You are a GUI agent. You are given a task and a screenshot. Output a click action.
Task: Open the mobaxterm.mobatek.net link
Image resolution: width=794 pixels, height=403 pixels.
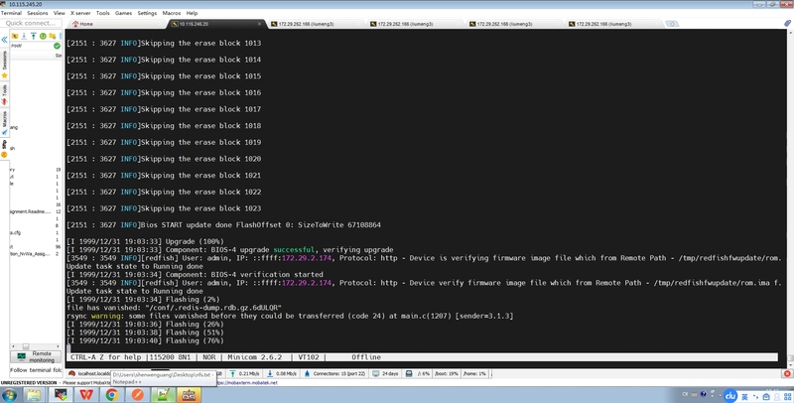pos(247,383)
